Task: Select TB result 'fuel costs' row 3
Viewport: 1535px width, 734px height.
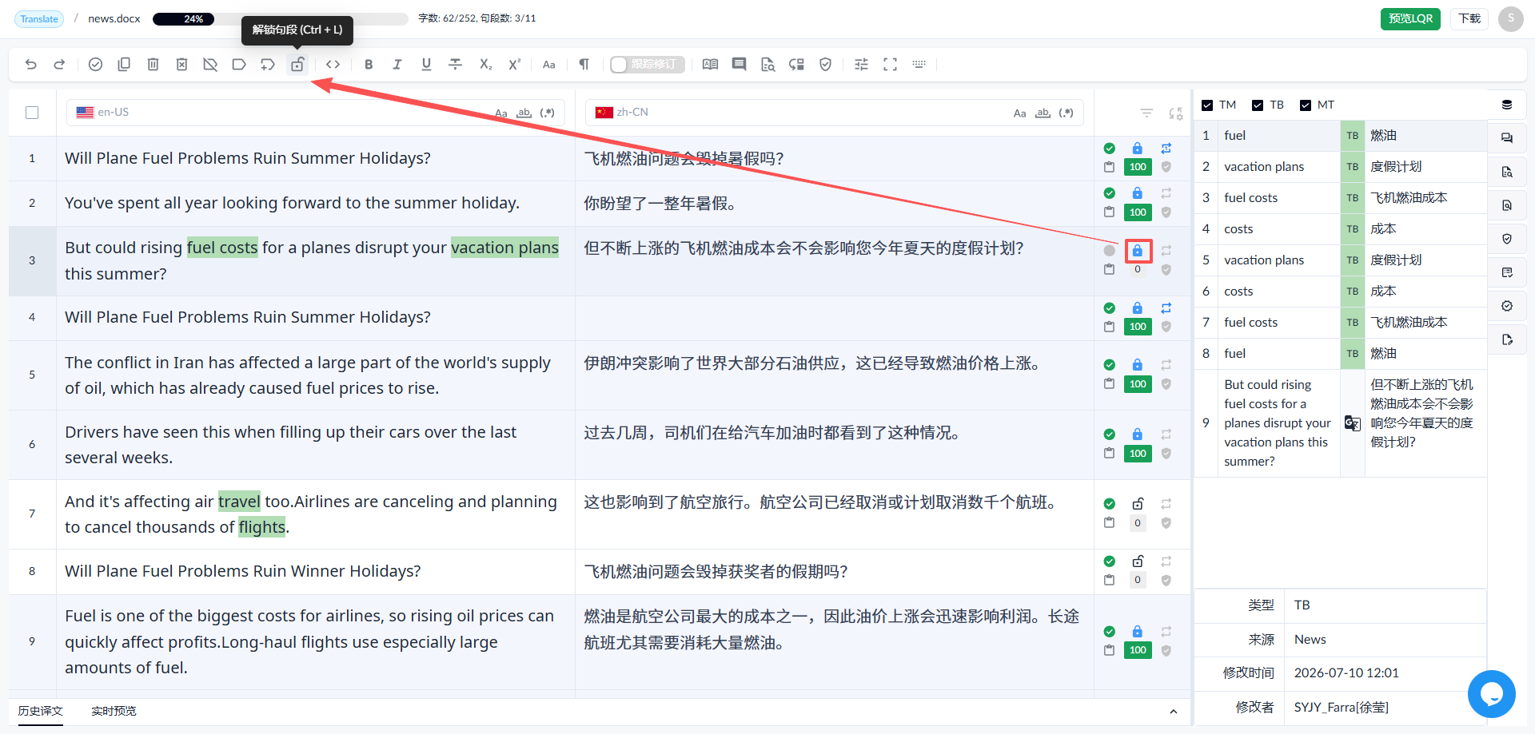Action: 1341,198
